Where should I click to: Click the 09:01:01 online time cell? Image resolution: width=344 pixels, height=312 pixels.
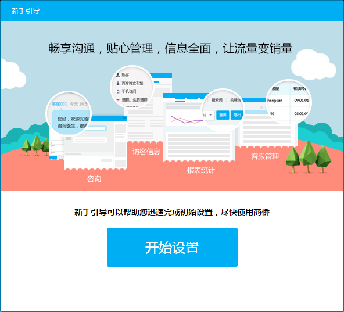click(x=302, y=100)
